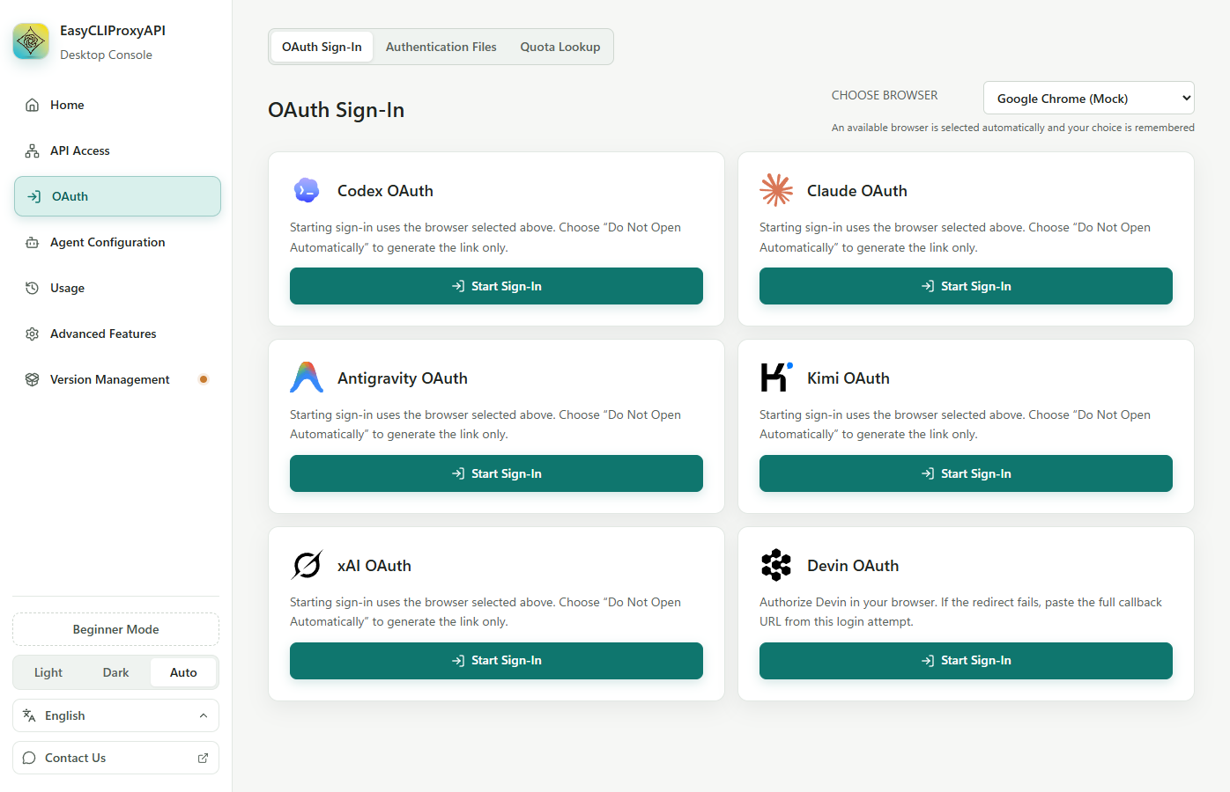Start sign-in for Claude OAuth

tap(966, 286)
